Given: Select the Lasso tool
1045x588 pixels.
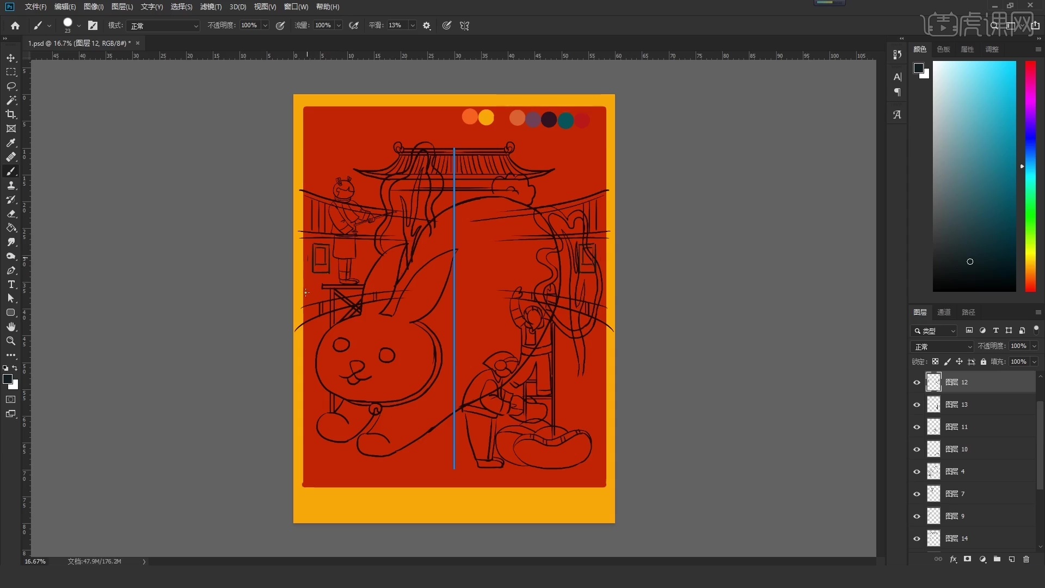Looking at the screenshot, I should [x=11, y=86].
